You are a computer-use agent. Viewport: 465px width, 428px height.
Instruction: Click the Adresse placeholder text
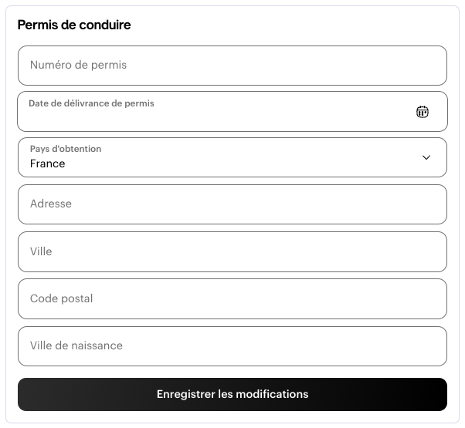click(51, 204)
